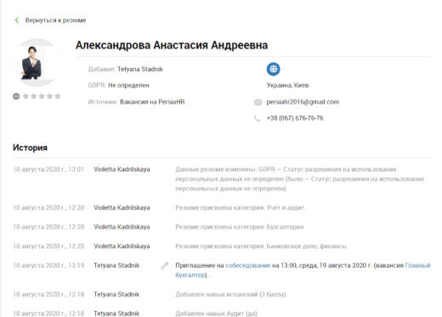Click entry 'Добавлен навык Аудит (да)'
This screenshot has width=442, height=317.
(217, 314)
